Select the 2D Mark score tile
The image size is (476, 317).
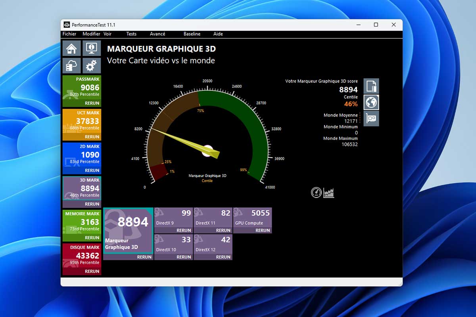[x=82, y=155]
